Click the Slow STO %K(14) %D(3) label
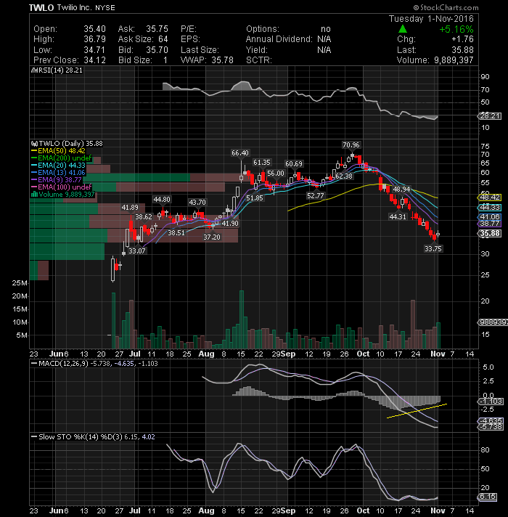The image size is (508, 517). [81, 437]
